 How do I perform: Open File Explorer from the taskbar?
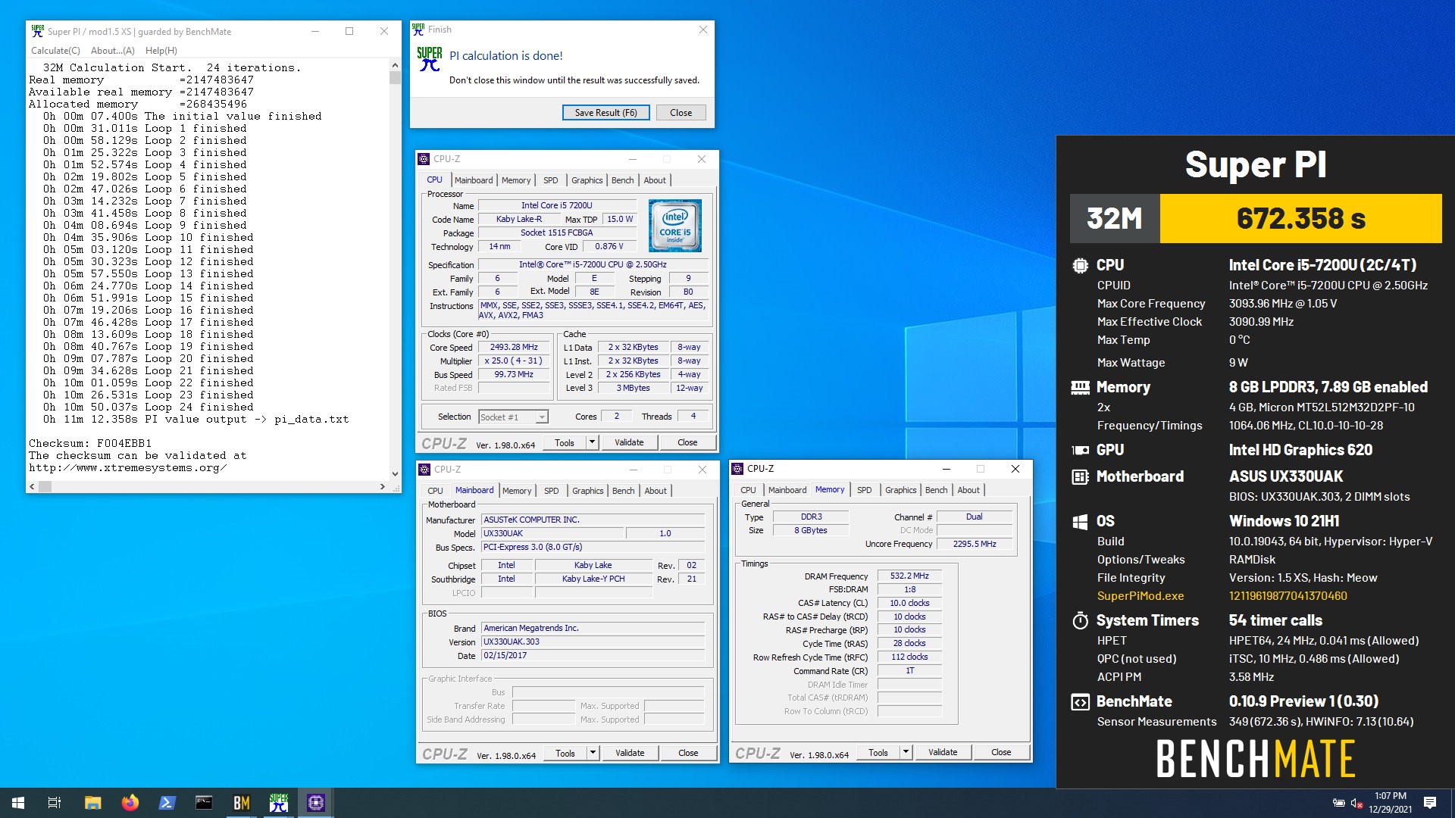(92, 803)
